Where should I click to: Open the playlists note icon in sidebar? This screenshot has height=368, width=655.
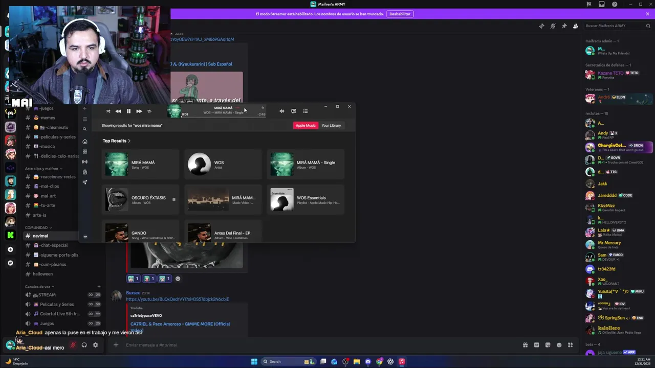coord(85,182)
